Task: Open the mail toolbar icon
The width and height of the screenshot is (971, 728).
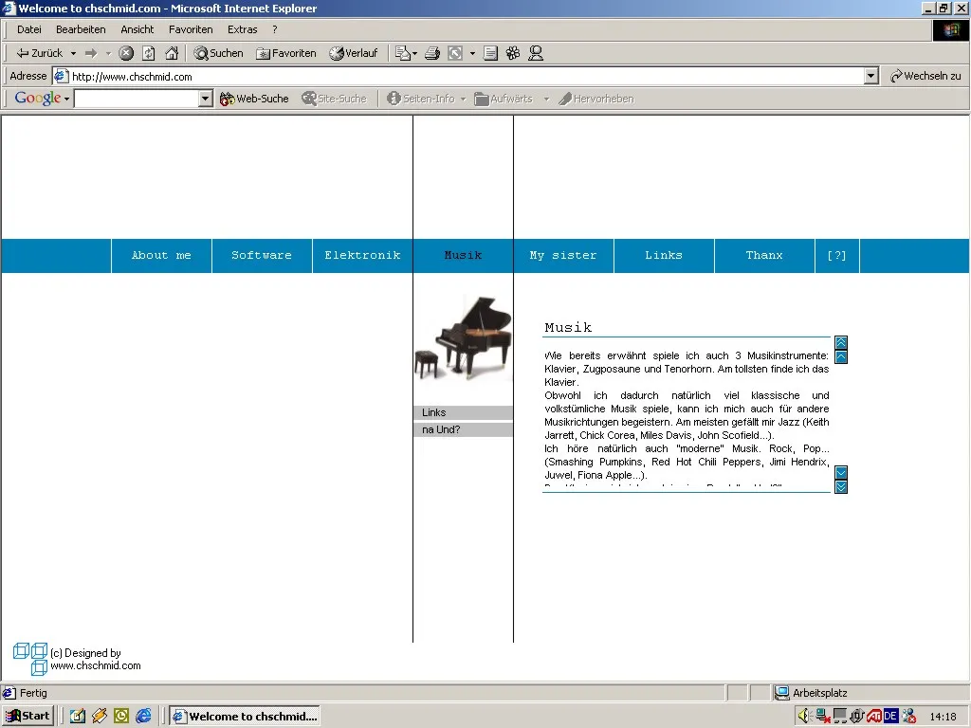Action: (x=403, y=53)
